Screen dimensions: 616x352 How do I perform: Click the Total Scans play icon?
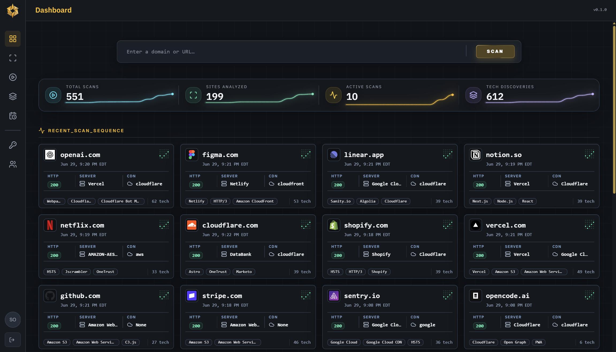click(x=53, y=95)
